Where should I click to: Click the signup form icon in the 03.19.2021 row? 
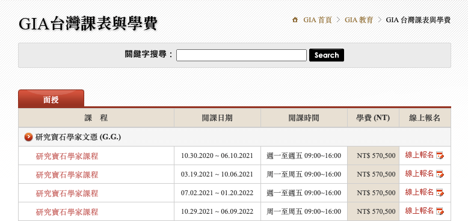(440, 174)
